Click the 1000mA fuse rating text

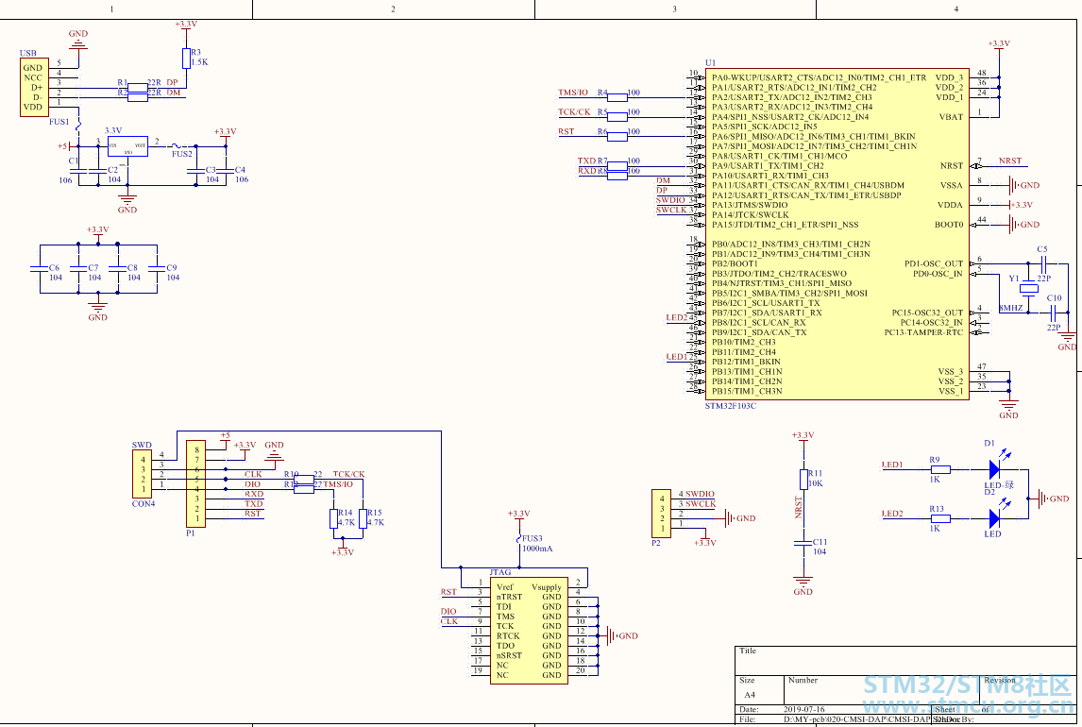pyautogui.click(x=537, y=549)
